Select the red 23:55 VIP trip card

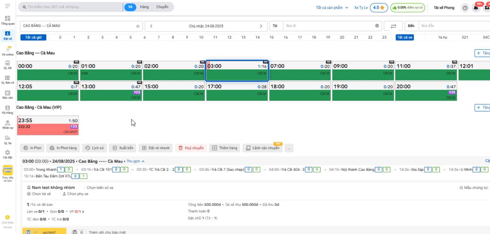(x=48, y=126)
